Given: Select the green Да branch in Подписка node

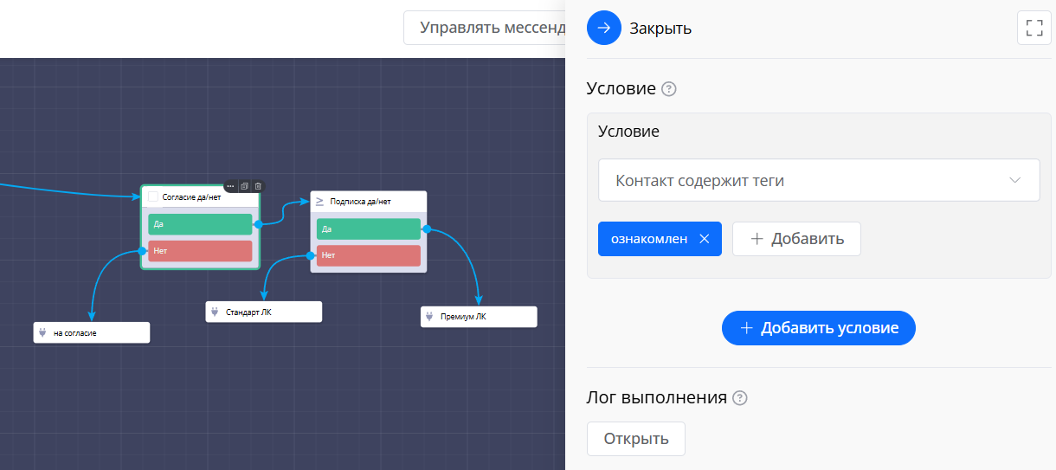Looking at the screenshot, I should click(368, 229).
